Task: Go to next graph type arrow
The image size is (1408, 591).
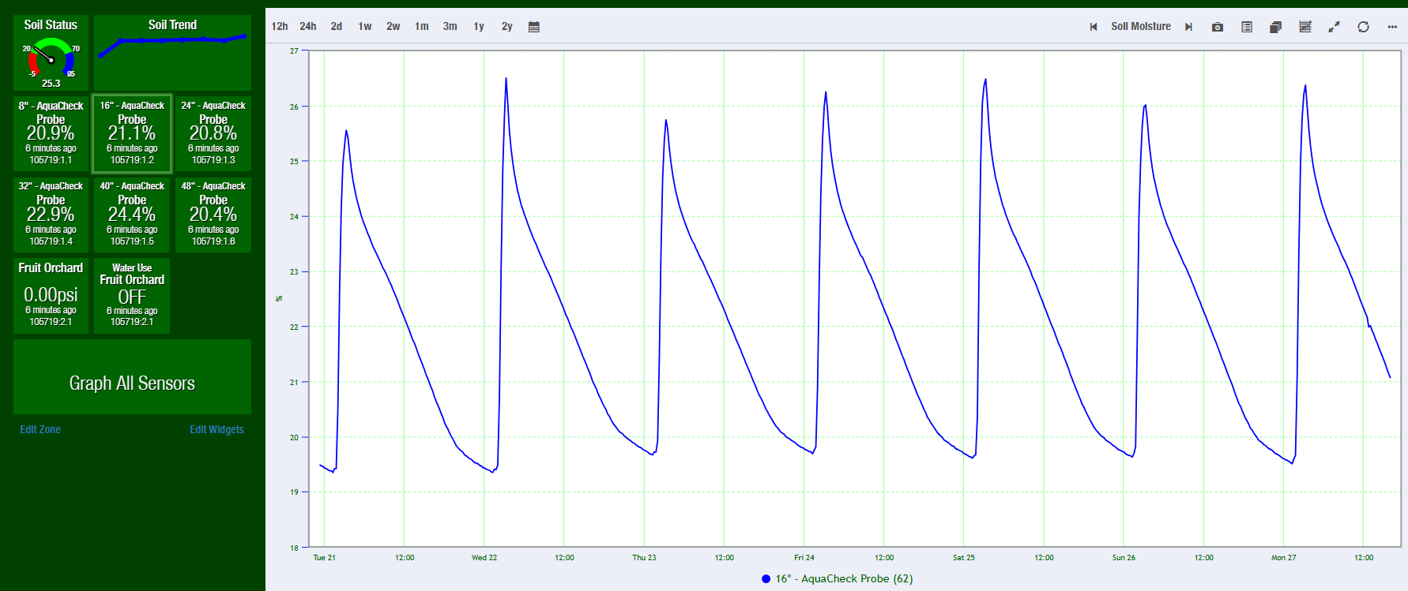Action: click(1188, 27)
